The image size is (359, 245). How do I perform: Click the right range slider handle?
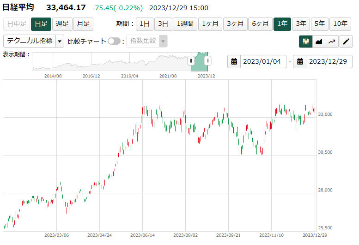click(207, 60)
